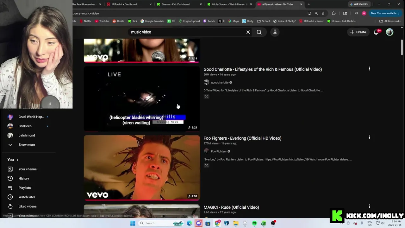Open Windows Start menu
Image resolution: width=405 pixels, height=228 pixels.
133,223
